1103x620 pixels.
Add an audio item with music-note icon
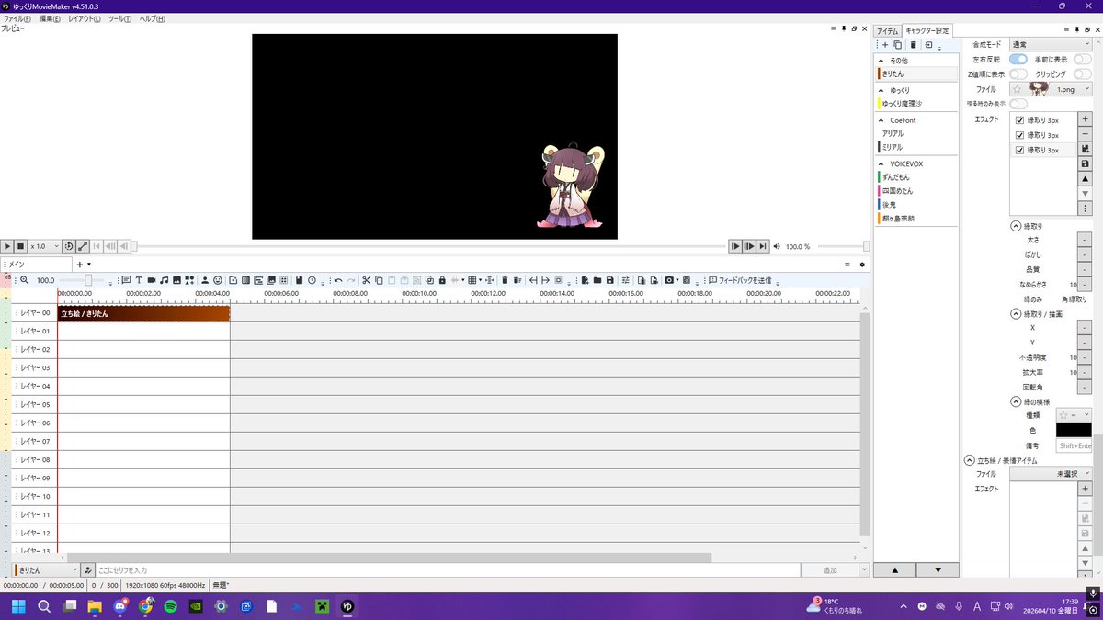[164, 280]
